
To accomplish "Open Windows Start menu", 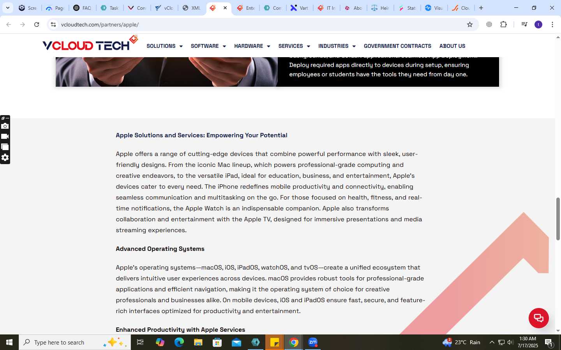I will (x=9, y=342).
